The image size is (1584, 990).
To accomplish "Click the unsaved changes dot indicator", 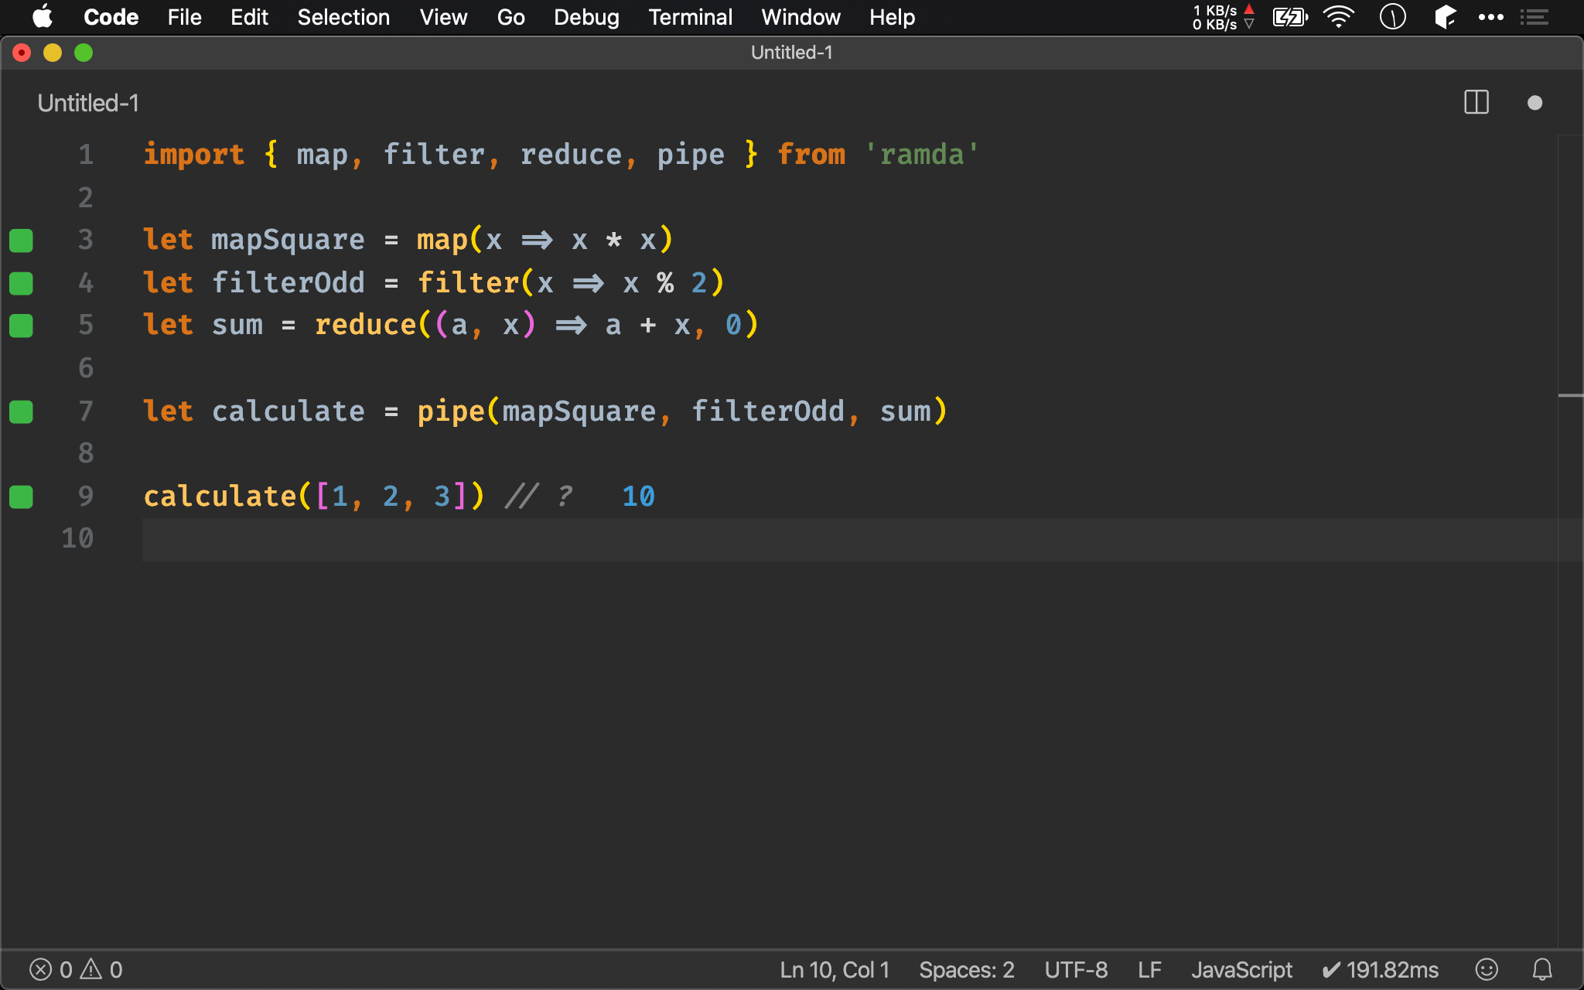I will (x=1535, y=103).
